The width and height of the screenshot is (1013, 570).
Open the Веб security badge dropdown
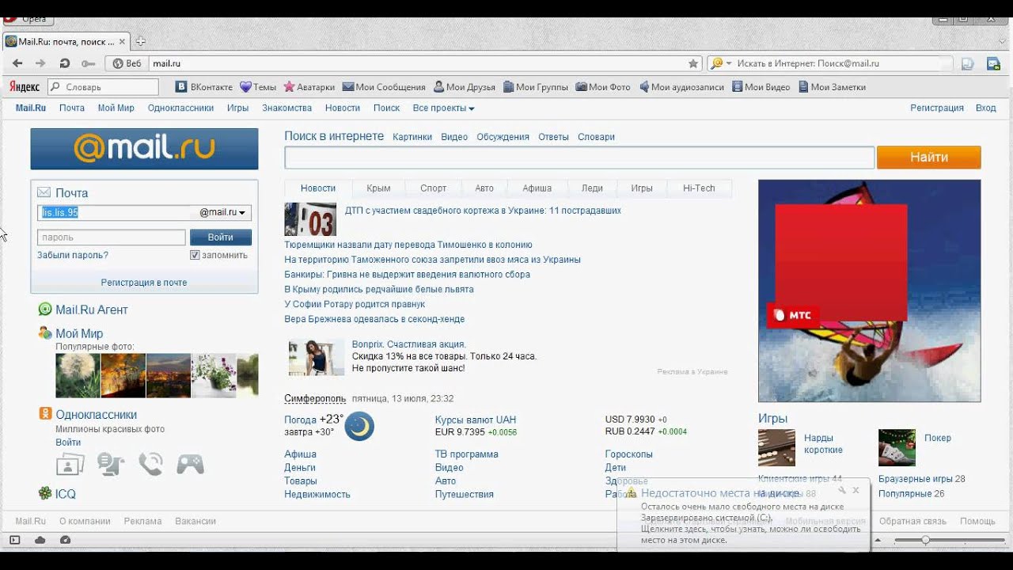click(127, 63)
